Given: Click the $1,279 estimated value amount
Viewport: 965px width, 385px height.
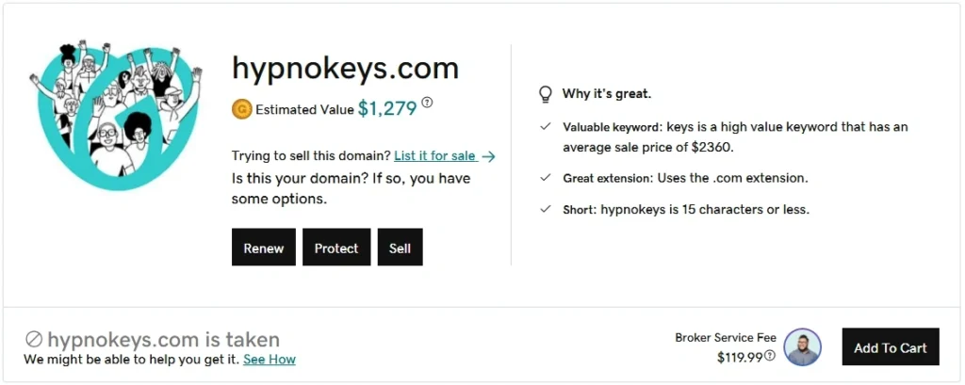Looking at the screenshot, I should (386, 108).
